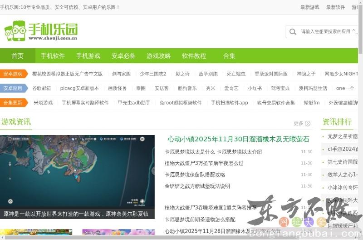This screenshot has width=363, height=240.
Task: Open the Genshin map news thumbnail
Action: [x=77, y=177]
